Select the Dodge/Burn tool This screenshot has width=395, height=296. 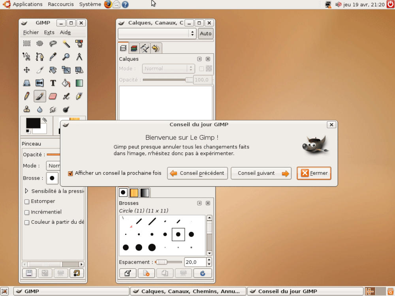click(66, 109)
